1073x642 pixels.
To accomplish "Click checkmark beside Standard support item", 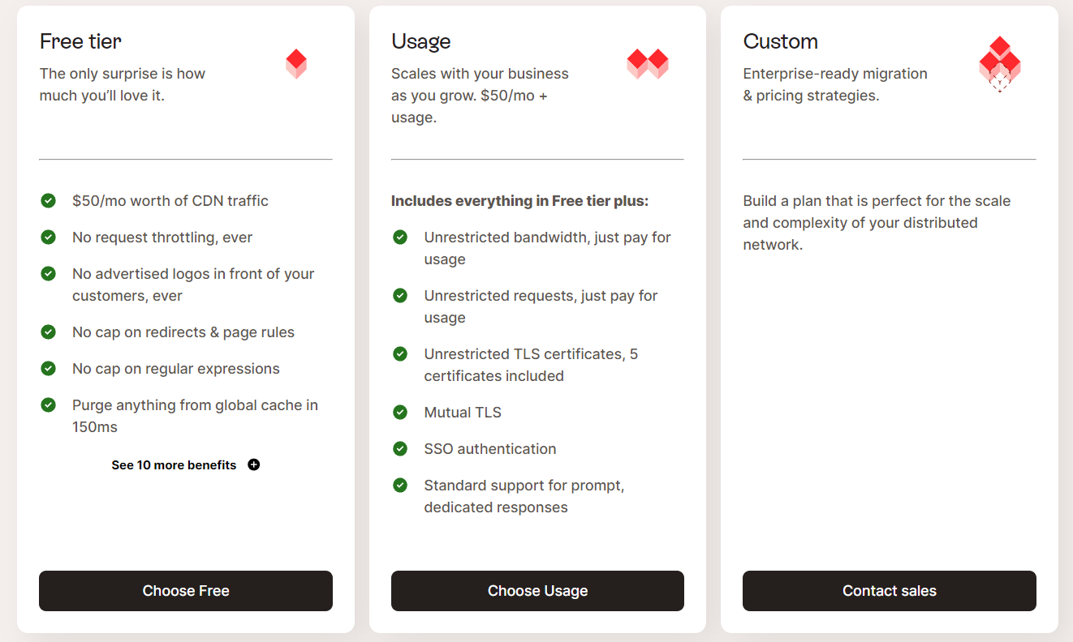I will pyautogui.click(x=400, y=485).
